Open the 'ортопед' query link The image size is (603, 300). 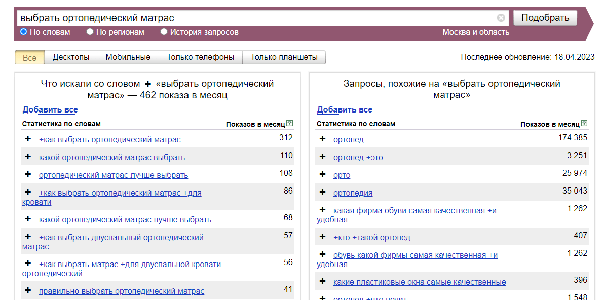[x=349, y=140]
